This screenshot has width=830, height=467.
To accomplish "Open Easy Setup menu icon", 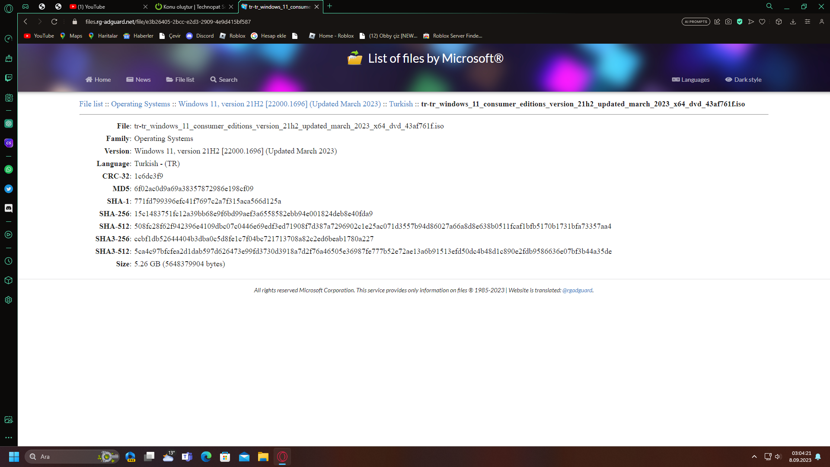I will coord(807,22).
